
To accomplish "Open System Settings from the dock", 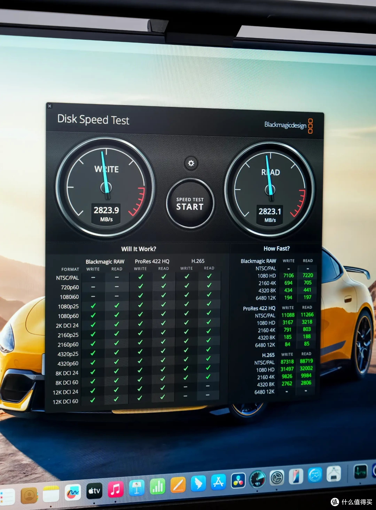I will (277, 478).
